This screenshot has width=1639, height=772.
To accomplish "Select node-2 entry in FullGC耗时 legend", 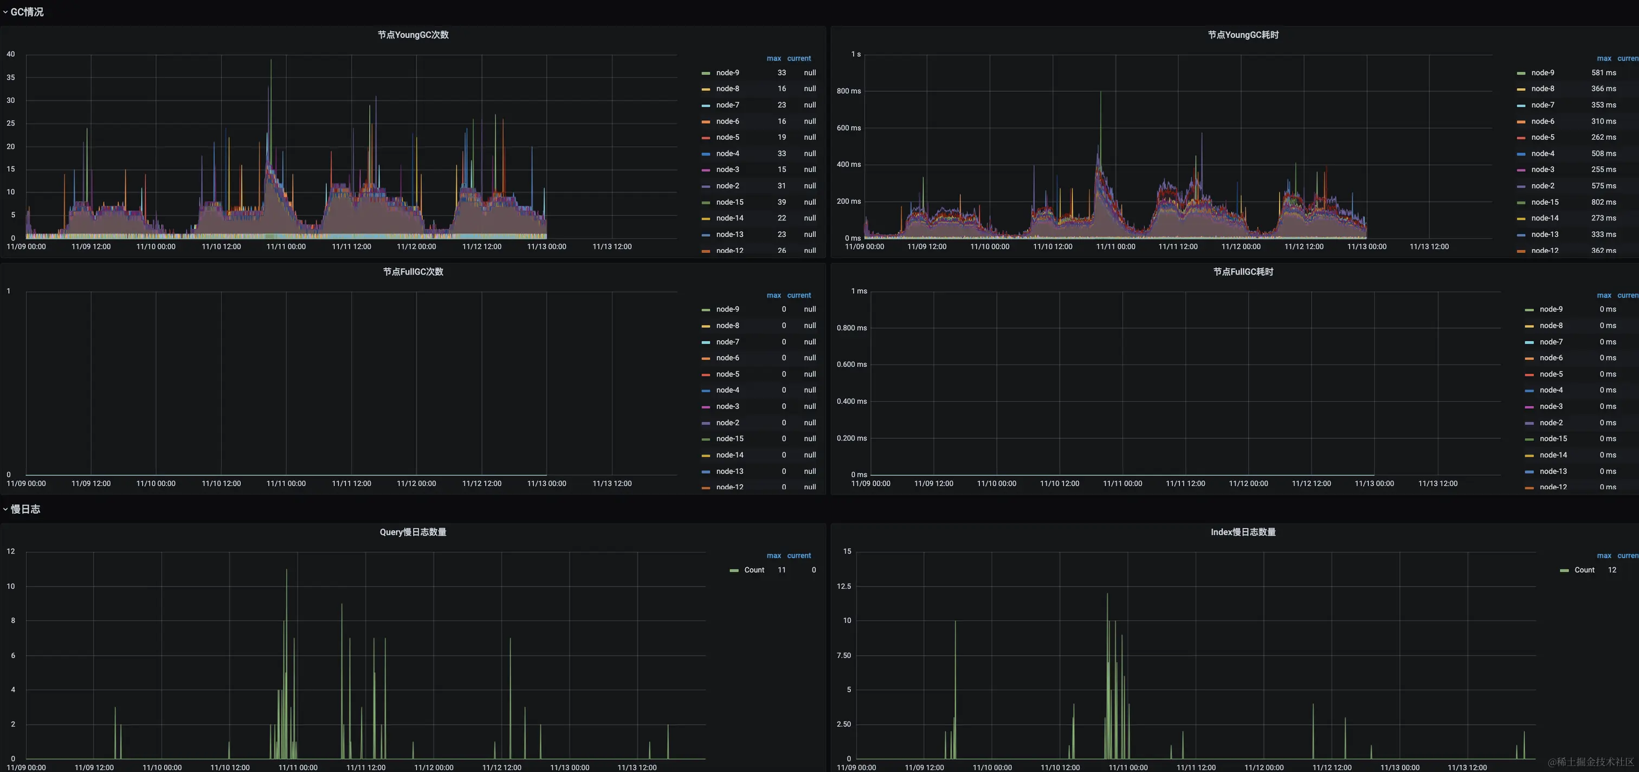I will 1551,423.
